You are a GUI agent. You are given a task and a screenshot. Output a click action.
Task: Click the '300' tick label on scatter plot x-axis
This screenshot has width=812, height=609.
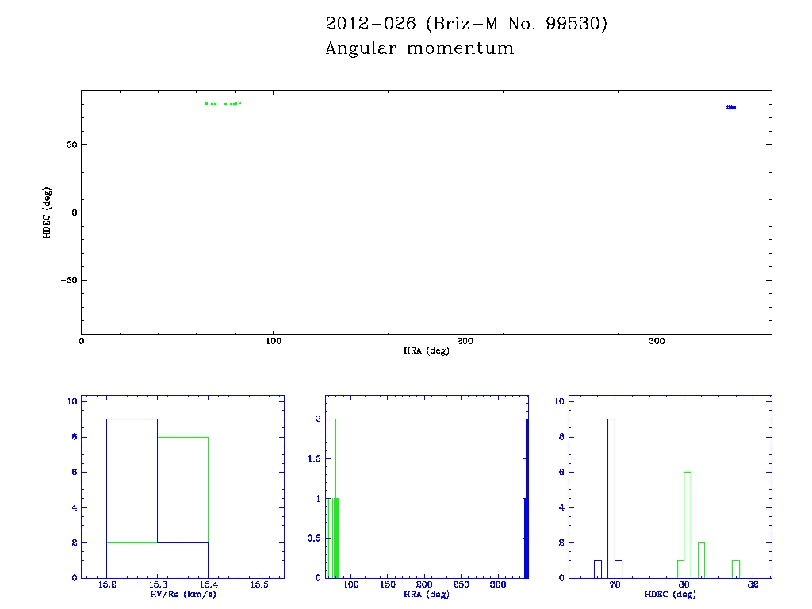[657, 341]
